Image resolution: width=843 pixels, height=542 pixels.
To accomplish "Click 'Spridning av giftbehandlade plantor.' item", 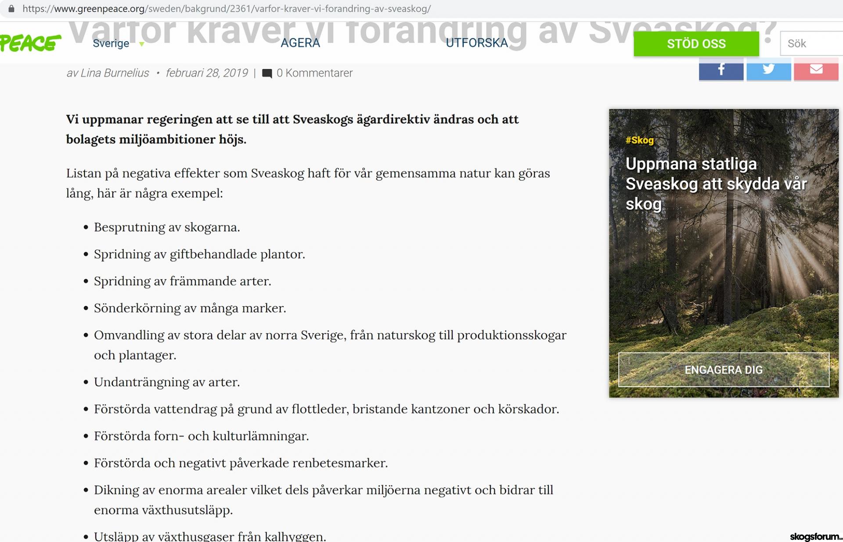I will [x=199, y=254].
